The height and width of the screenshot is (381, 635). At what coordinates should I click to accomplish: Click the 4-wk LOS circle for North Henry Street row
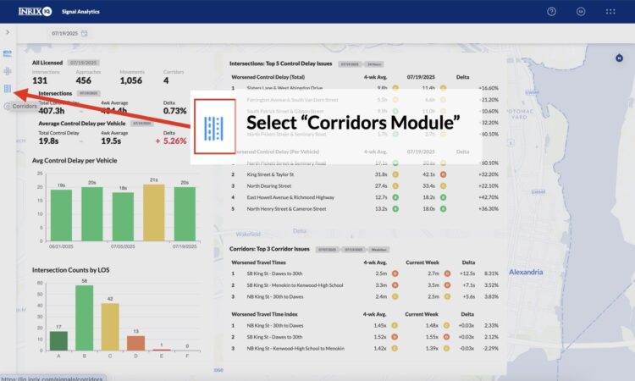395,209
